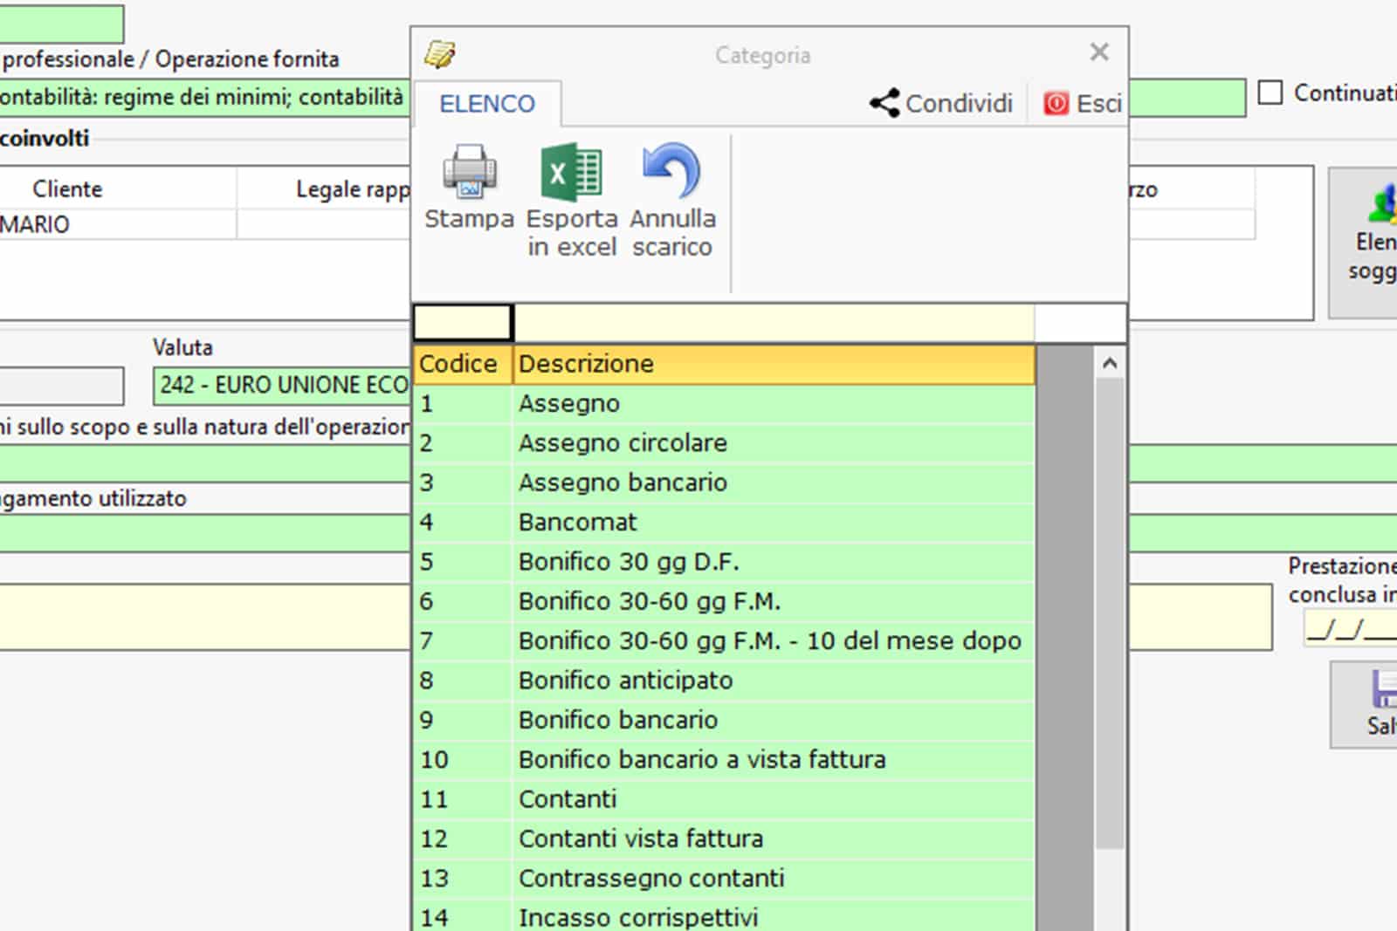Sort by the Descrizione column header

click(774, 364)
